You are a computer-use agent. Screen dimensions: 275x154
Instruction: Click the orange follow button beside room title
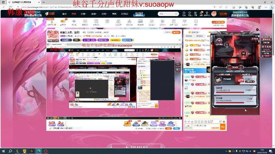pos(176,32)
